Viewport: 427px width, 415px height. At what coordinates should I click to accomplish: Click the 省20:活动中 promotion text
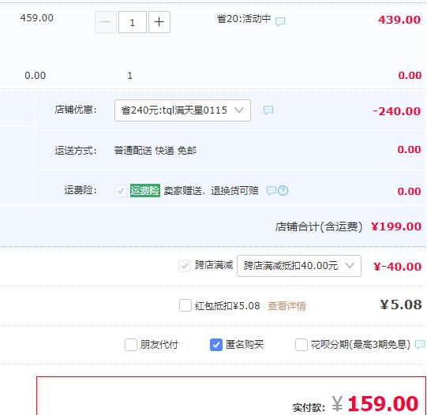coord(244,19)
